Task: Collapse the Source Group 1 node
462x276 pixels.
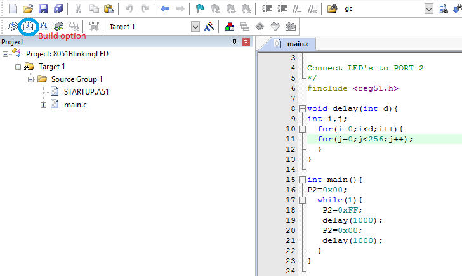Action: (x=30, y=79)
